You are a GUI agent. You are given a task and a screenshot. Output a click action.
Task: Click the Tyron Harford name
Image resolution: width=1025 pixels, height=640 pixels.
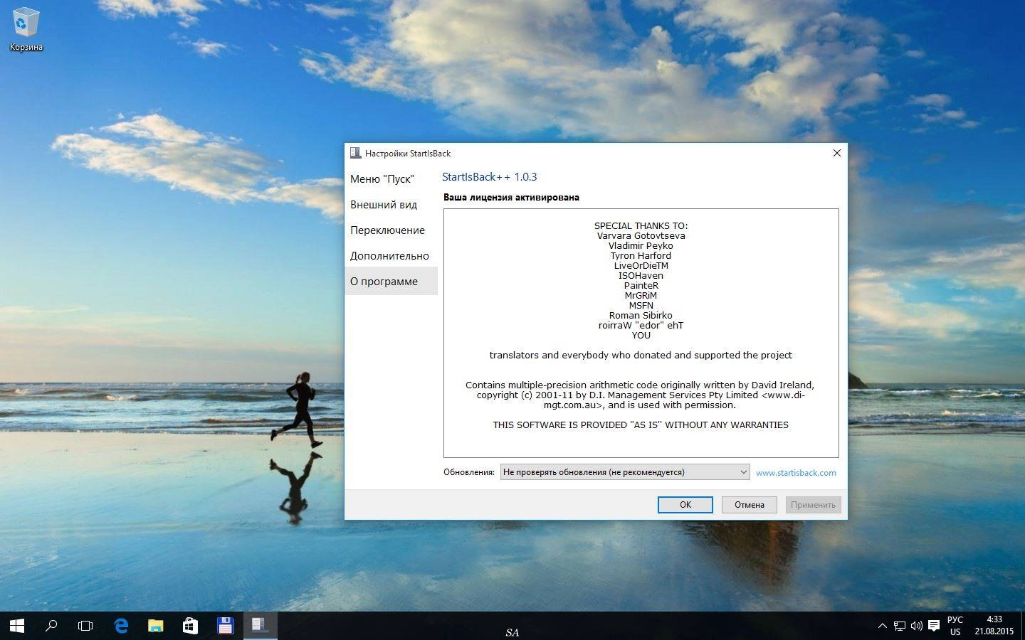[x=641, y=256]
